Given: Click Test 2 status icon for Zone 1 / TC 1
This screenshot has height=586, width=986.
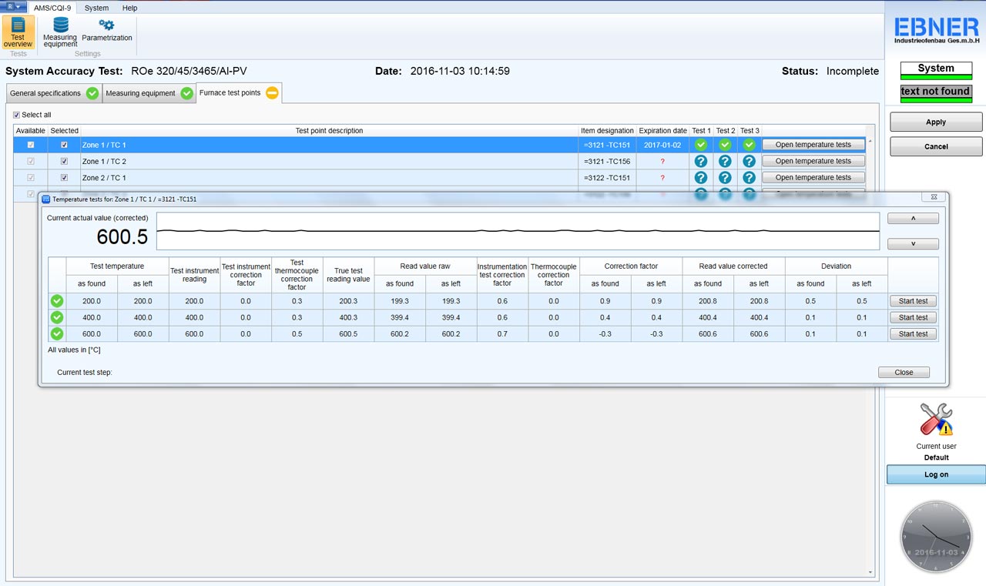Looking at the screenshot, I should [725, 145].
